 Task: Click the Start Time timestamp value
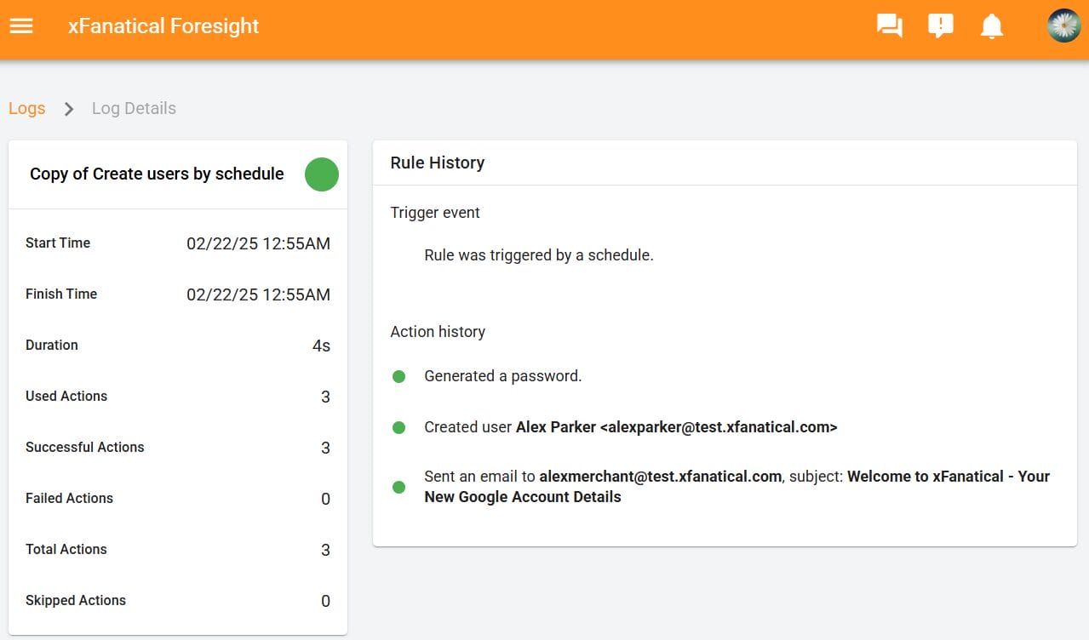coord(258,243)
